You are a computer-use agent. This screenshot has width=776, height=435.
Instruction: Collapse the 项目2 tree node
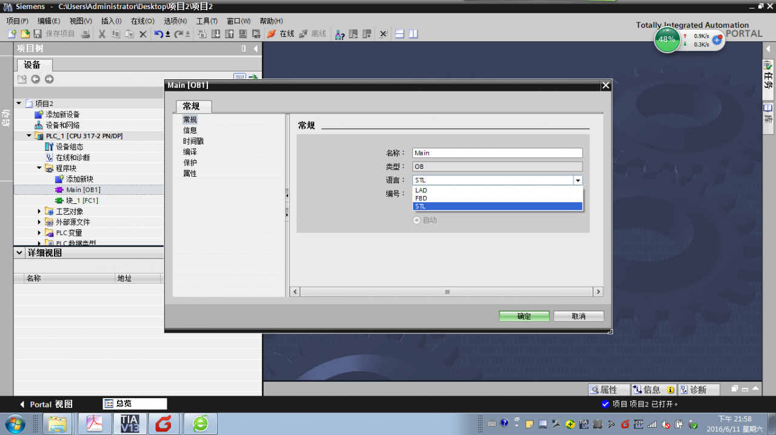pyautogui.click(x=19, y=103)
